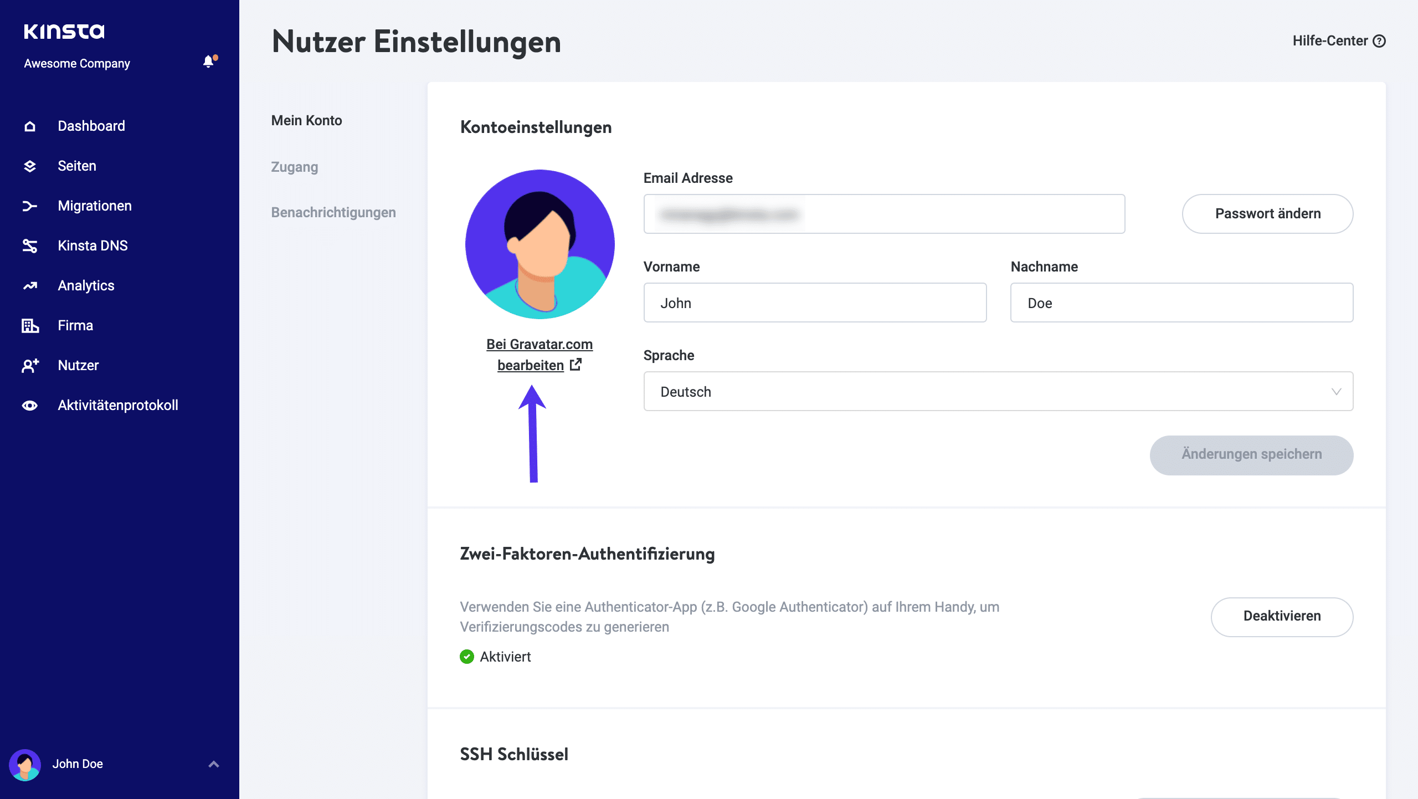The height and width of the screenshot is (799, 1418).
Task: Open the notification bell
Action: coord(208,62)
